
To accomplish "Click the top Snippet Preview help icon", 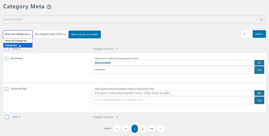I will coord(117,49).
